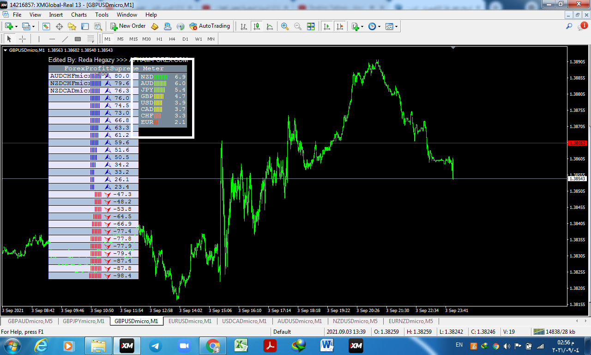Viewport: 591px width, 355px height.
Task: Switch to bar chart type
Action: (x=244, y=26)
